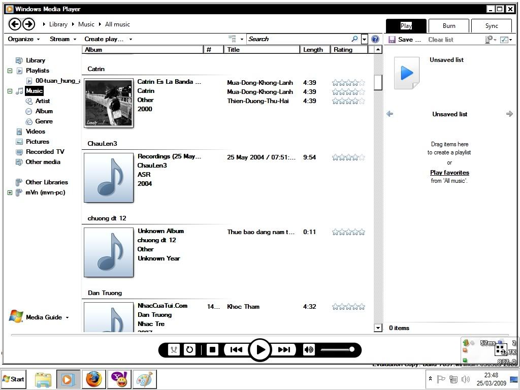
Task: Skip to the next track
Action: (x=284, y=349)
